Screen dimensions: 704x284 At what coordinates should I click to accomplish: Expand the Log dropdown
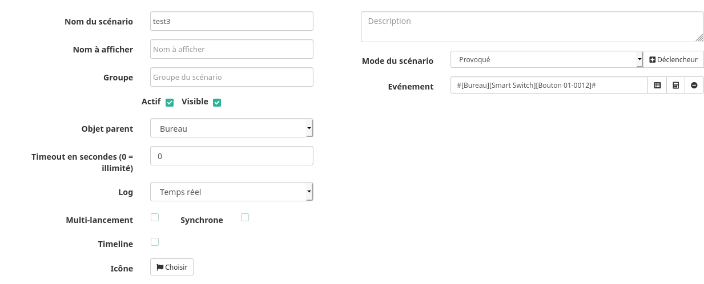tap(231, 192)
